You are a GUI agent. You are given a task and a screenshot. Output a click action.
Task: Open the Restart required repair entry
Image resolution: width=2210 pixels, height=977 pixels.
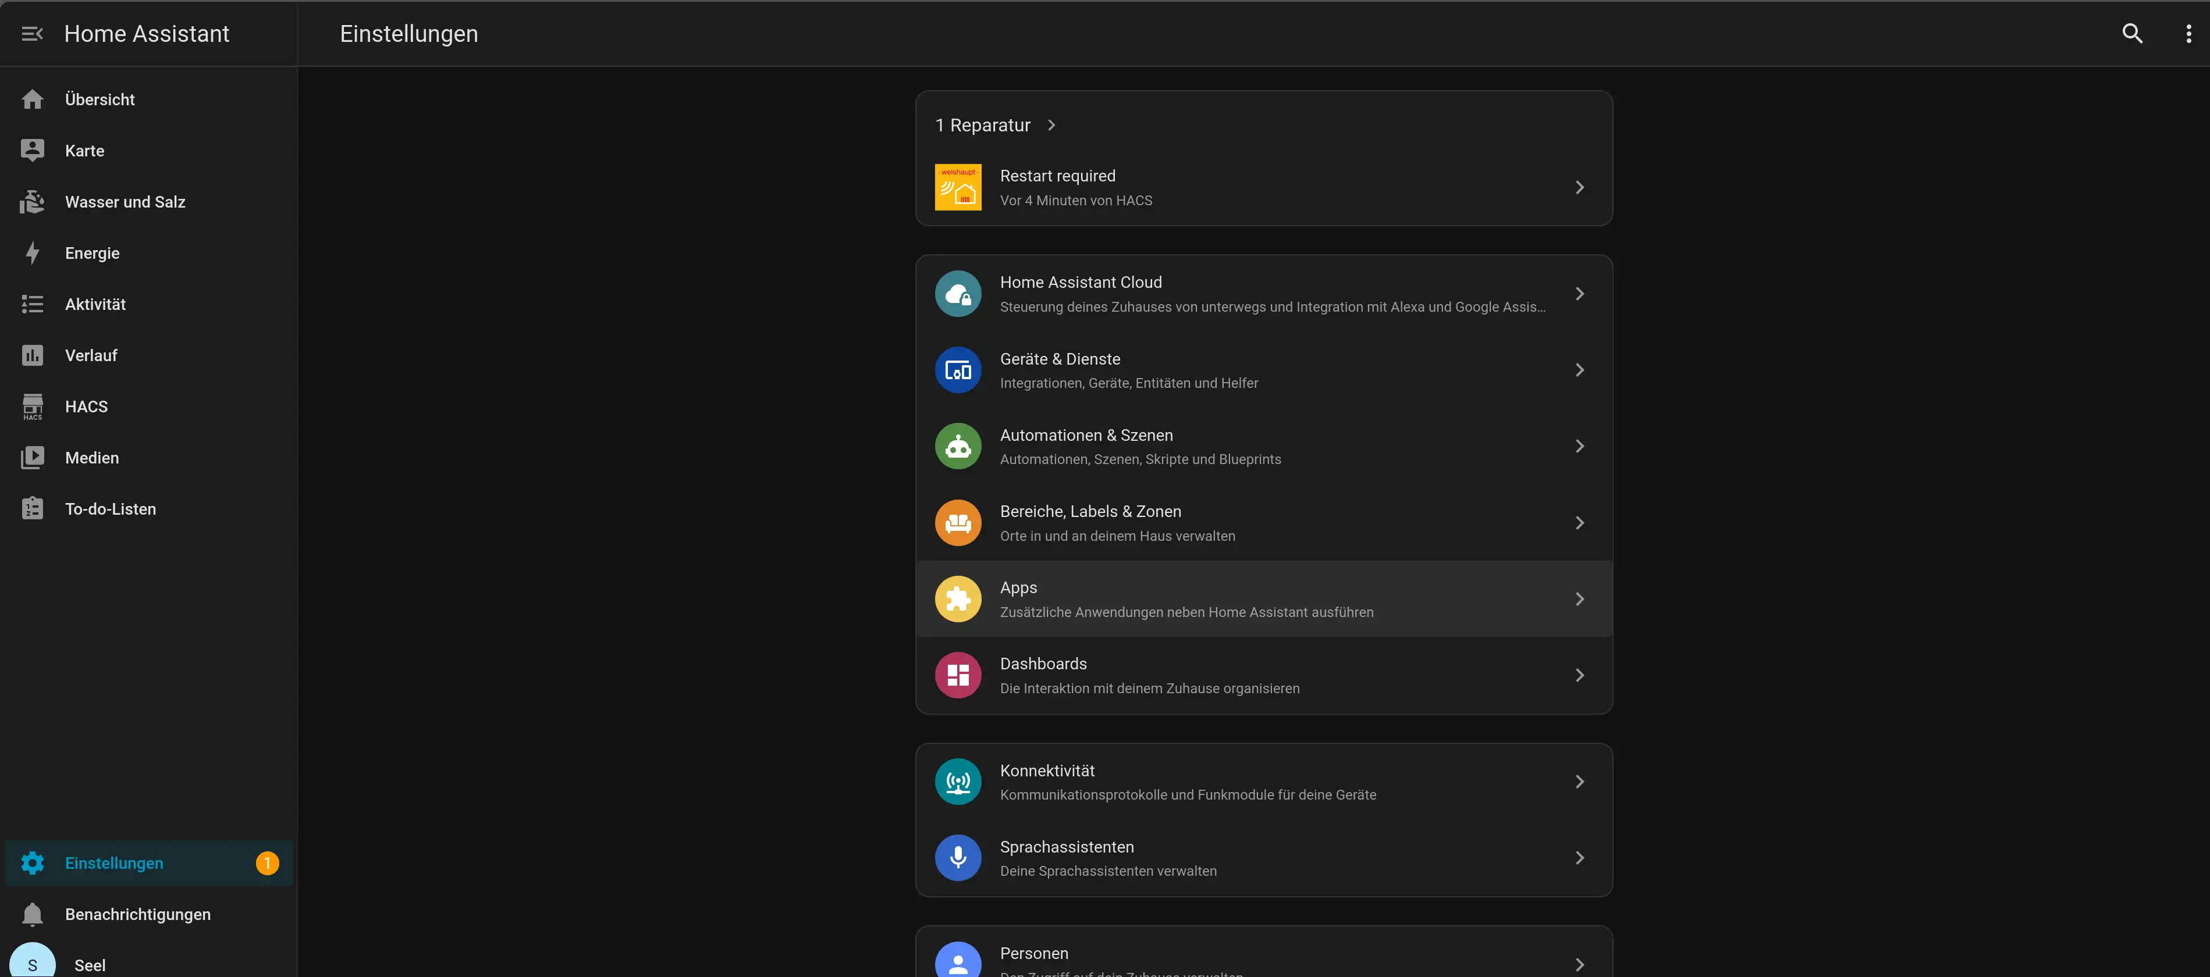tap(1264, 187)
